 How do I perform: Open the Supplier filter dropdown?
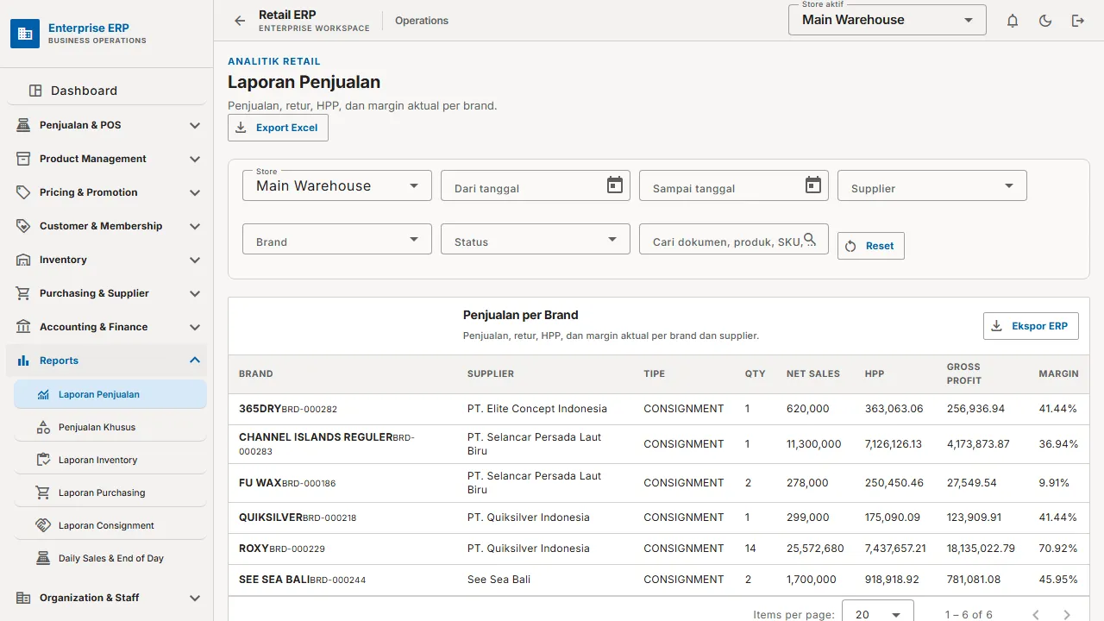932,185
